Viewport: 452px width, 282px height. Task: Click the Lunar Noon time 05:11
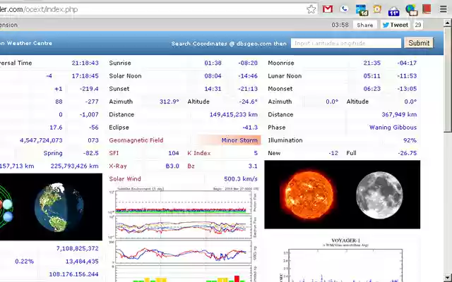(372, 76)
